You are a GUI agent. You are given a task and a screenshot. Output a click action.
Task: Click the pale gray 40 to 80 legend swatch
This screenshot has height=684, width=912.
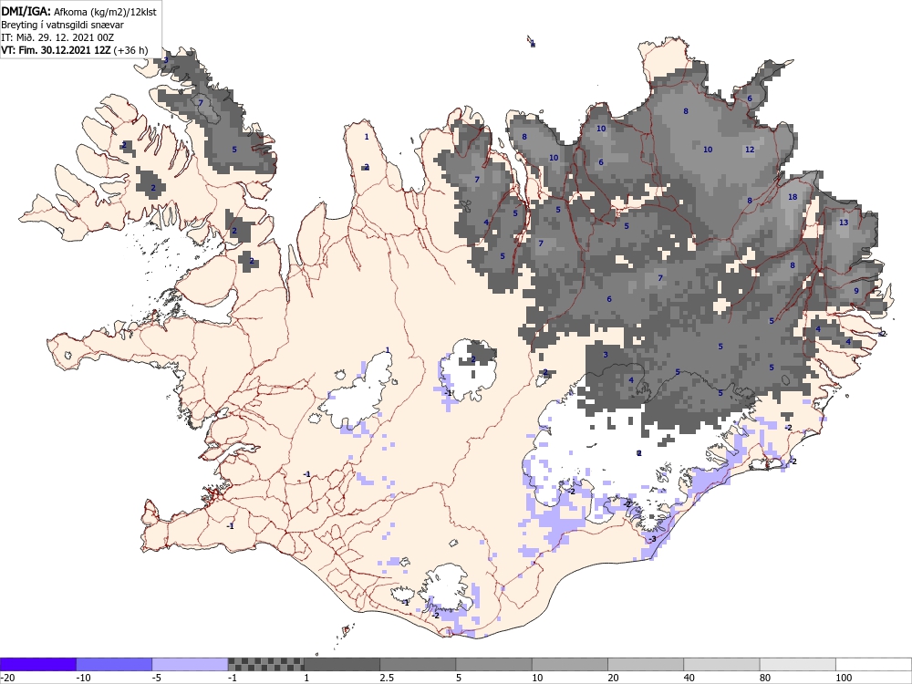click(x=721, y=664)
